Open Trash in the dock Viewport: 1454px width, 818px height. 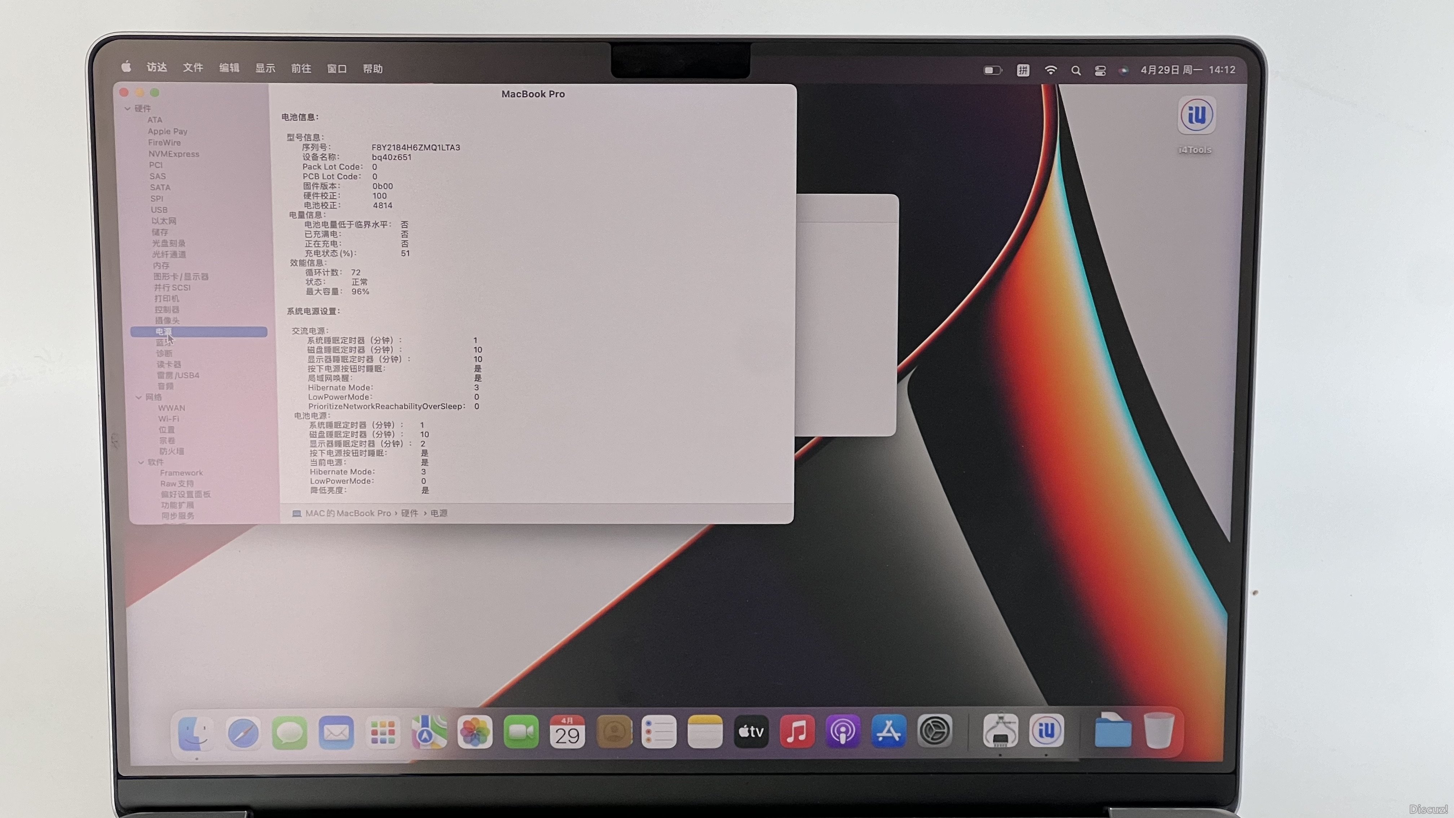[x=1159, y=730]
